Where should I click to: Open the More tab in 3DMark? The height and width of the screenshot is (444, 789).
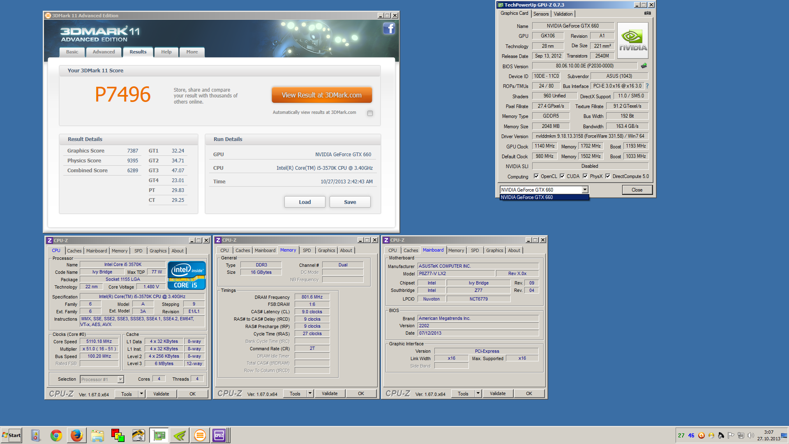[x=192, y=52]
